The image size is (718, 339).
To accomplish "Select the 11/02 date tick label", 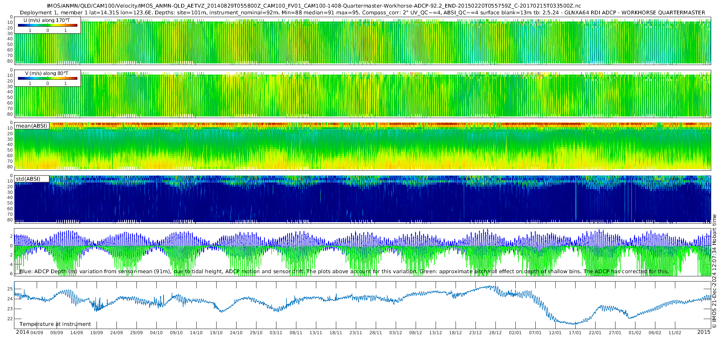I will (675, 333).
